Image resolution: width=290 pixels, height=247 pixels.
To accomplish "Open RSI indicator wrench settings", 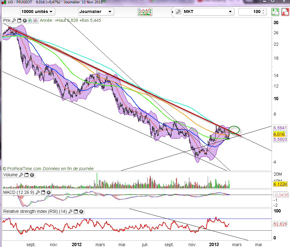I will [x=71, y=211].
